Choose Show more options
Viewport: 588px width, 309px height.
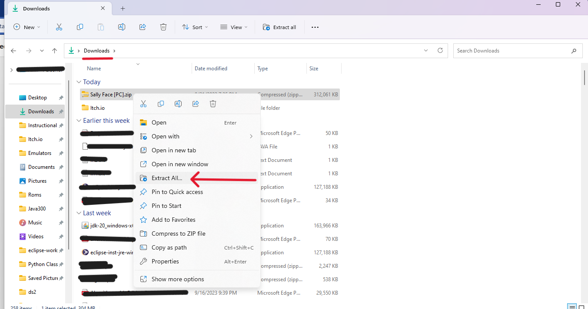click(x=197, y=279)
